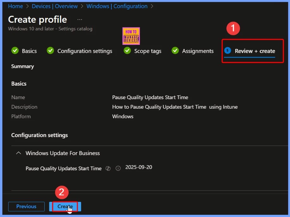Click the green check beside Assignments
The height and width of the screenshot is (217, 290).
click(175, 50)
